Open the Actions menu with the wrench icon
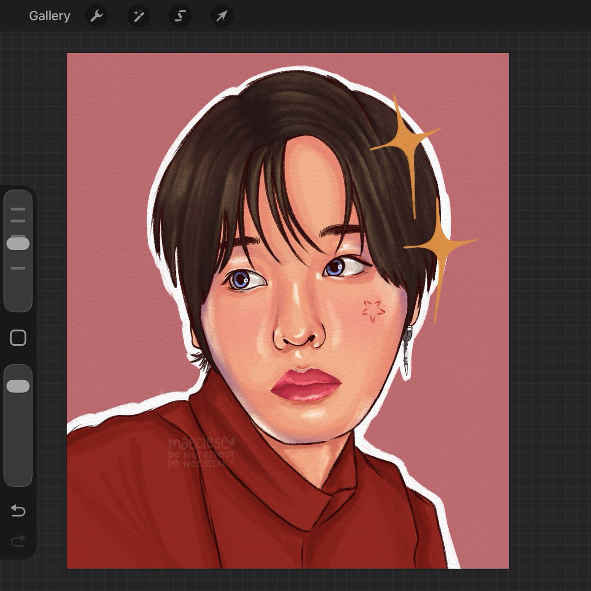The height and width of the screenshot is (591, 591). coord(97,15)
